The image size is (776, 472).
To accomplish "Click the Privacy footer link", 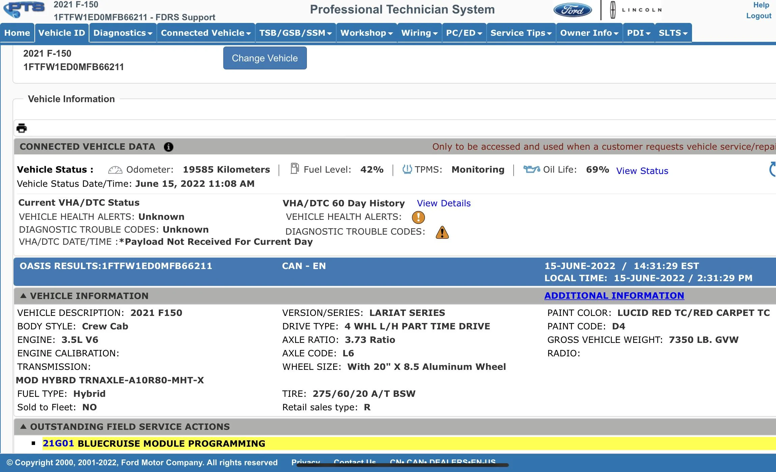I will 306,462.
